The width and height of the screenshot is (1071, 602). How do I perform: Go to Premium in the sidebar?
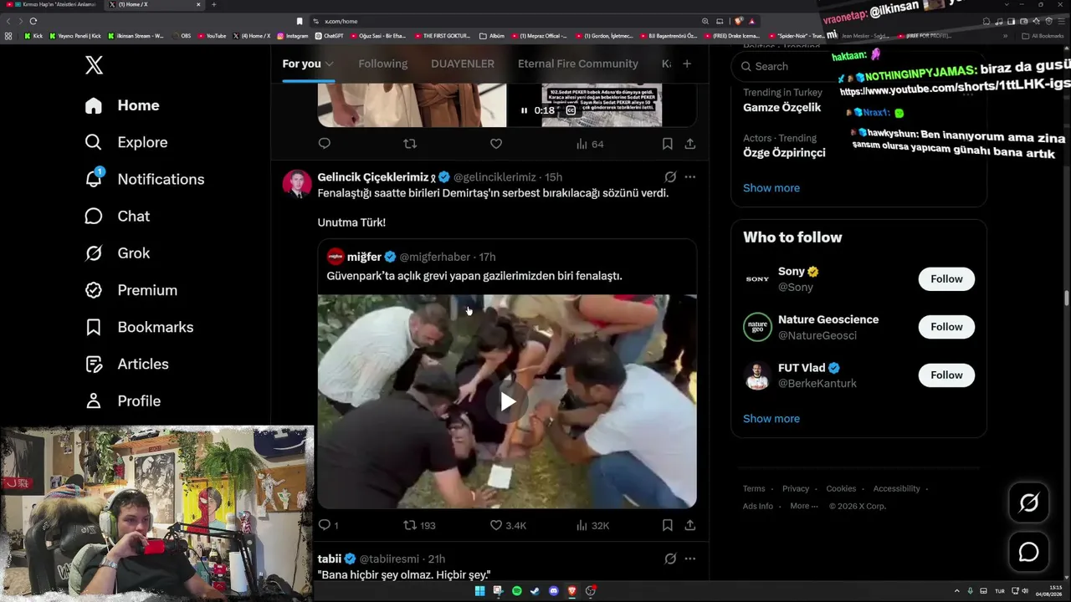tap(131, 290)
